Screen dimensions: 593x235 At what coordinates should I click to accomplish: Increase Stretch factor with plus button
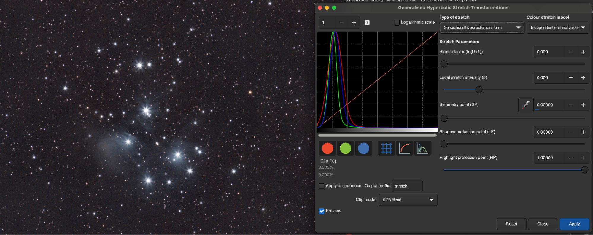(x=583, y=52)
